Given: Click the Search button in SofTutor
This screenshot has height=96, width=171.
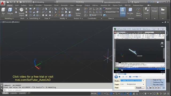Looking at the screenshot, I should [x=139, y=88].
